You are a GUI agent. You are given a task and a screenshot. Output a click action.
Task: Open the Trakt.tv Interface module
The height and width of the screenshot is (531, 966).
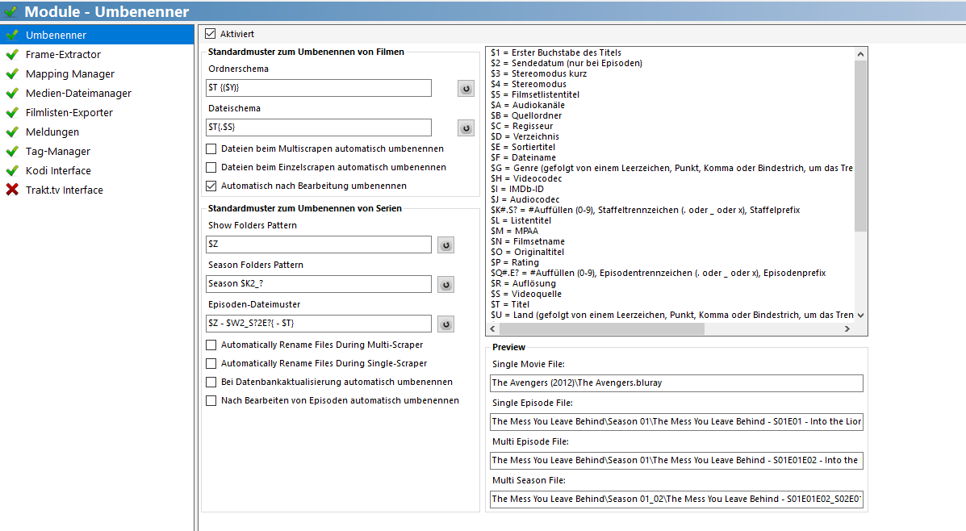[97, 190]
